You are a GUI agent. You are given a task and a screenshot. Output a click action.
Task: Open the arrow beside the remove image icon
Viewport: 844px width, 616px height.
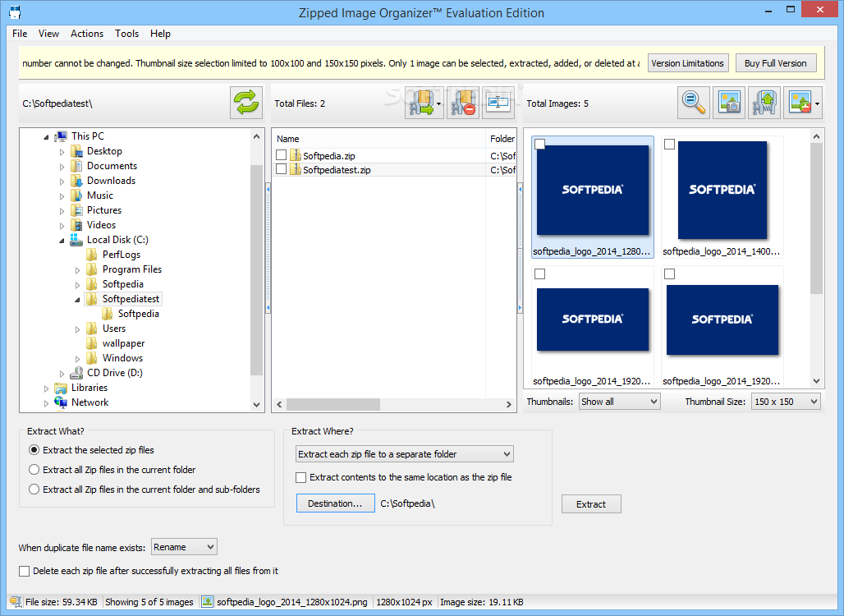tap(819, 103)
